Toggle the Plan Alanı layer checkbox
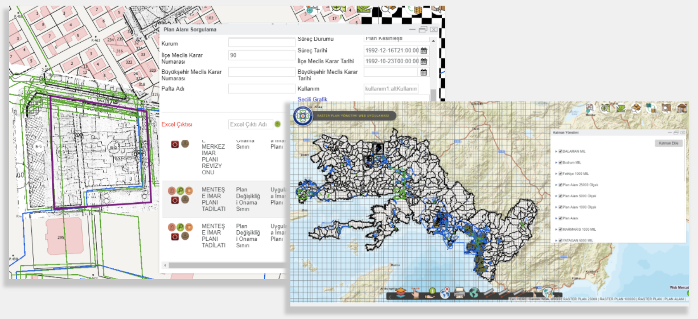This screenshot has height=319, width=698. (560, 218)
